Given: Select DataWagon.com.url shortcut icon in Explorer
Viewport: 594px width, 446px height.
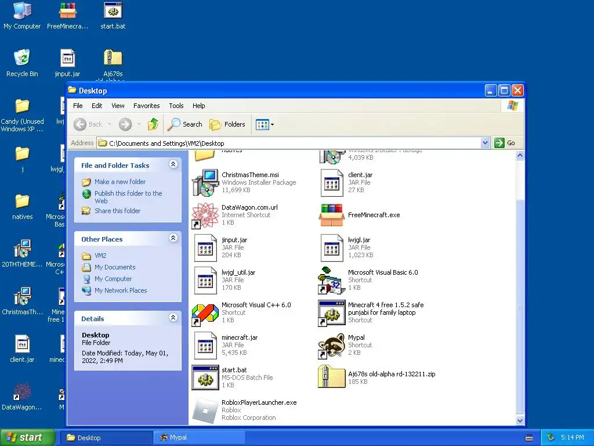Looking at the screenshot, I should (205, 215).
